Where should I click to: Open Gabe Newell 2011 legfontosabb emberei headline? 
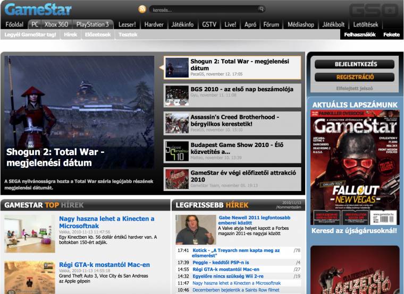tap(254, 220)
